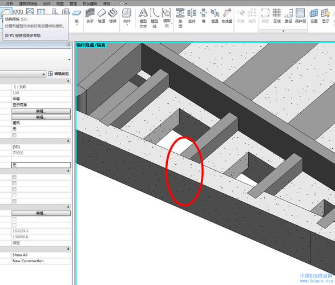Select the 模型线 model line tool
Image resolution: width=335 pixels, height=285 pixels.
[x=155, y=18]
